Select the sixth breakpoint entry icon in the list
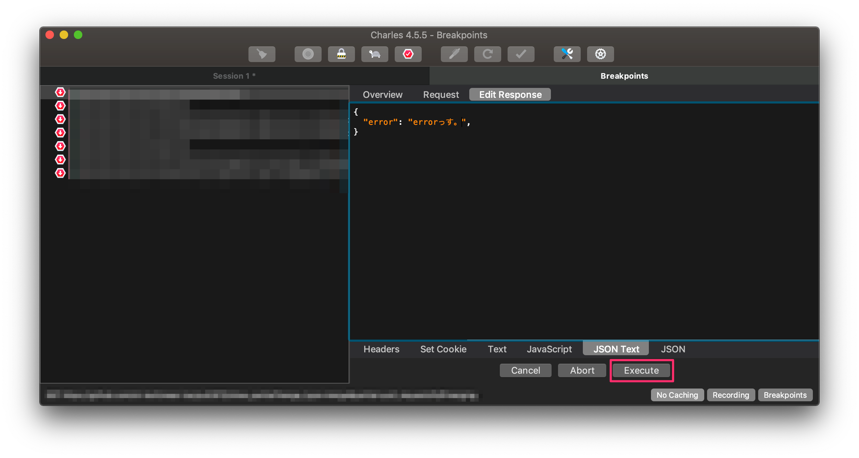 60,160
